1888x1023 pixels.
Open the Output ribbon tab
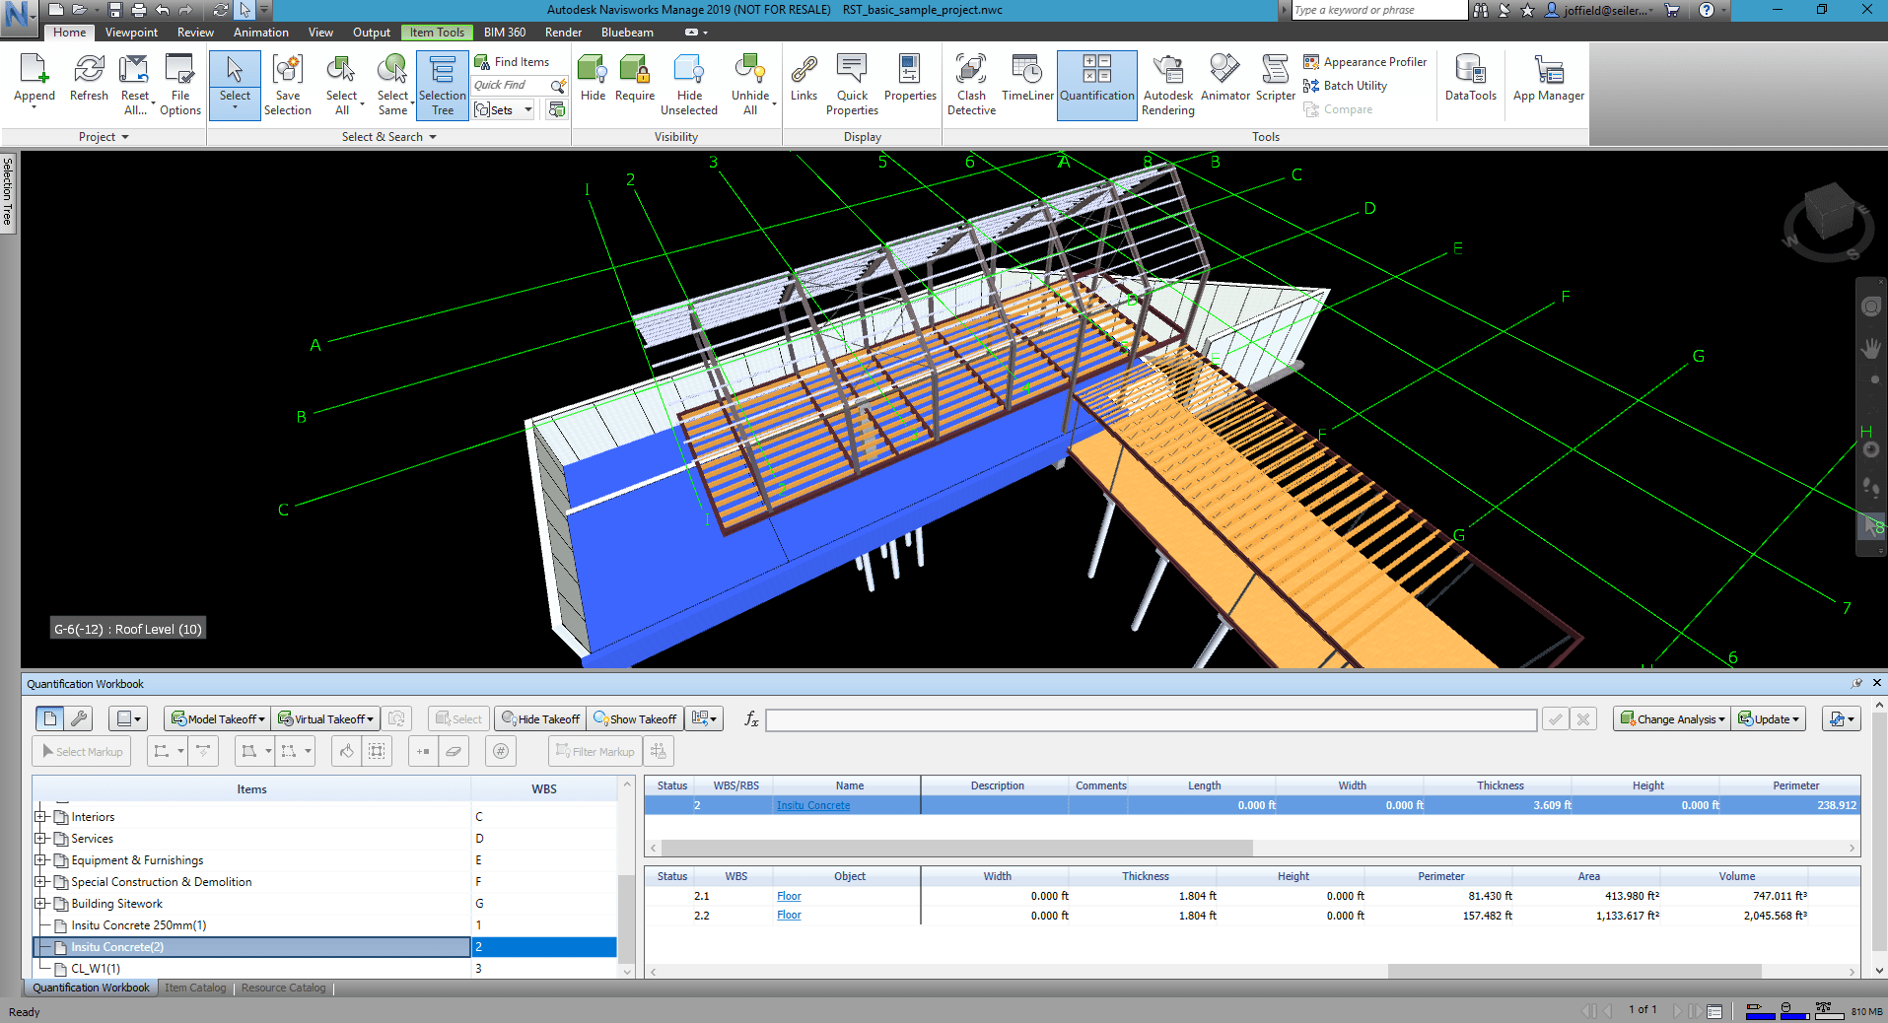tap(372, 33)
